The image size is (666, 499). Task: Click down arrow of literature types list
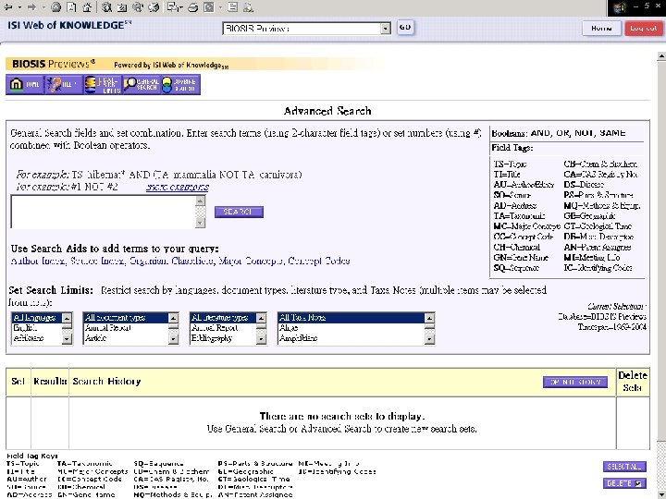click(261, 338)
